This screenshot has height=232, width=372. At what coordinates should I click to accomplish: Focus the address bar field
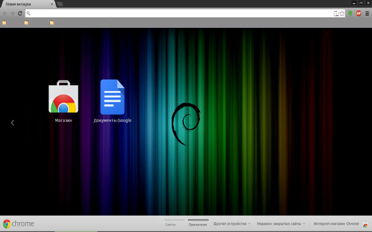point(185,13)
